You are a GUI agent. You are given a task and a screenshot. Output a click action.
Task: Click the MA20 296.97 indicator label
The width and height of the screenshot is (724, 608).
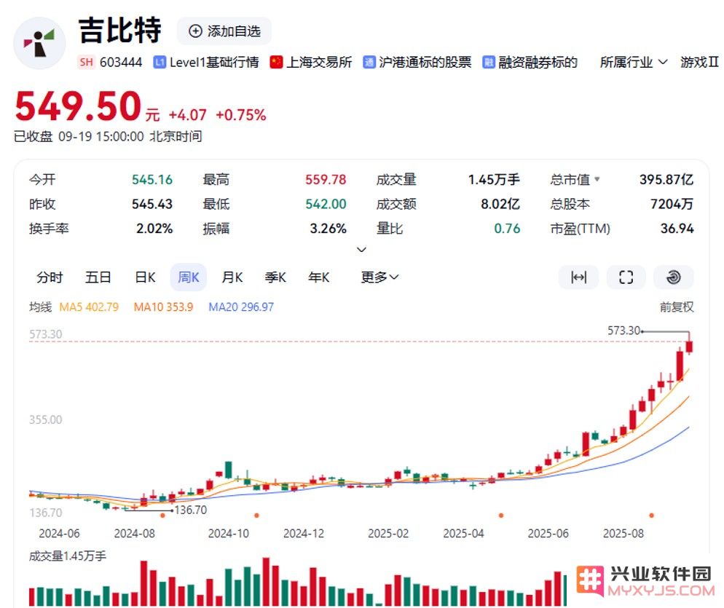pyautogui.click(x=241, y=307)
